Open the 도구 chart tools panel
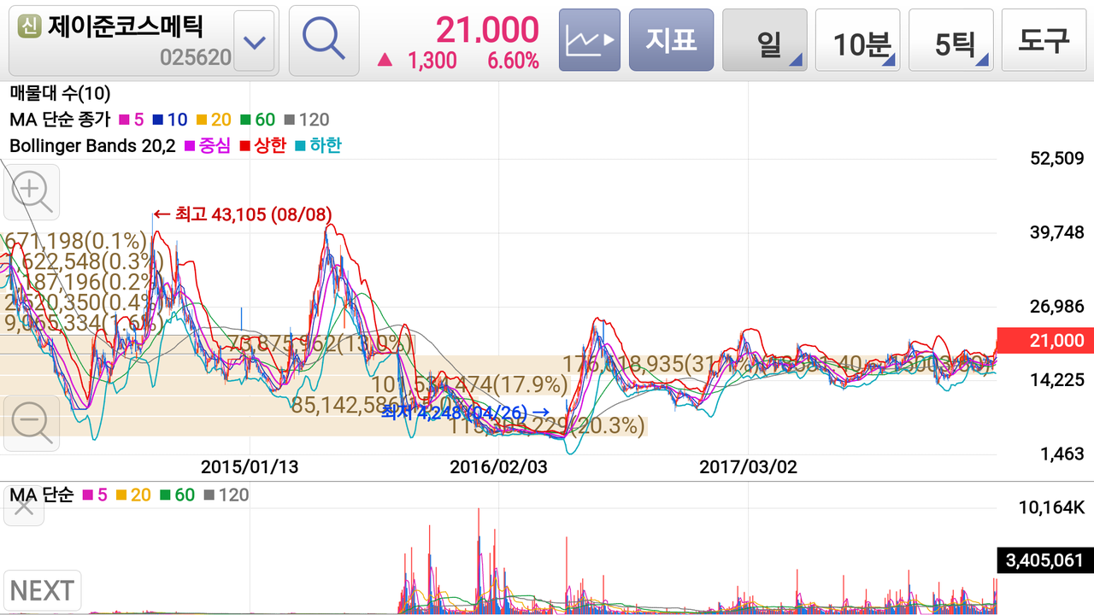This screenshot has height=615, width=1094. tap(1044, 39)
